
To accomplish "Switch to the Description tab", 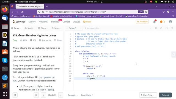I will pos(16,28).
